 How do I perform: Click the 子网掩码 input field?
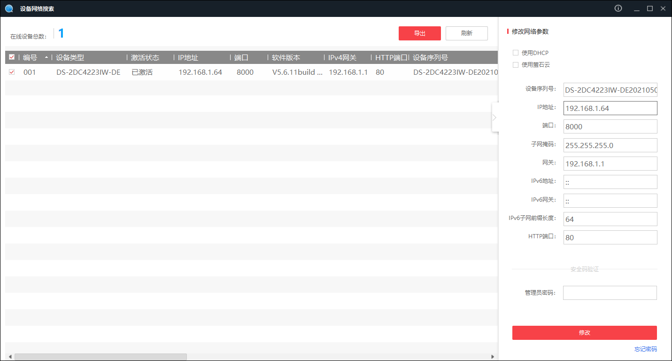pyautogui.click(x=610, y=145)
